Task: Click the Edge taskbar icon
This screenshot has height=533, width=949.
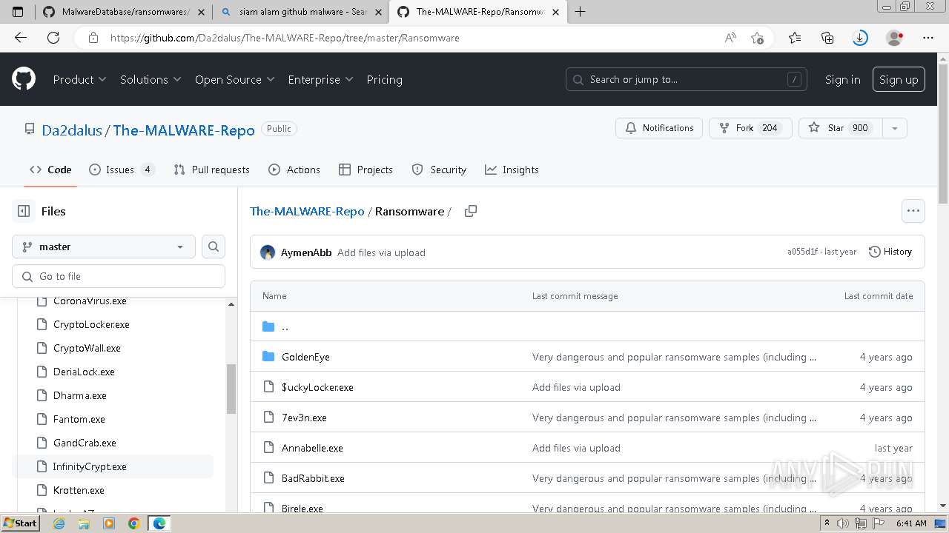Action: coord(159,523)
